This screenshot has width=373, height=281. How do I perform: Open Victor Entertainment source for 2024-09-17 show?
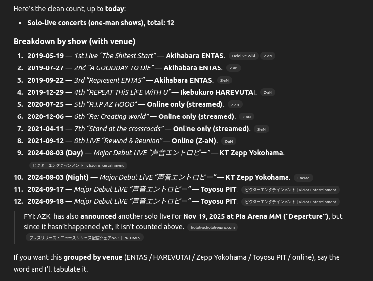290,190
